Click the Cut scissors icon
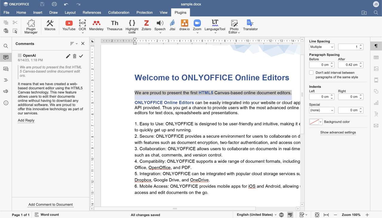The width and height of the screenshot is (382, 218). (15, 22)
